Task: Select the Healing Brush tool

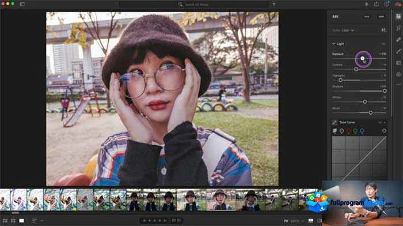Action: point(398,40)
